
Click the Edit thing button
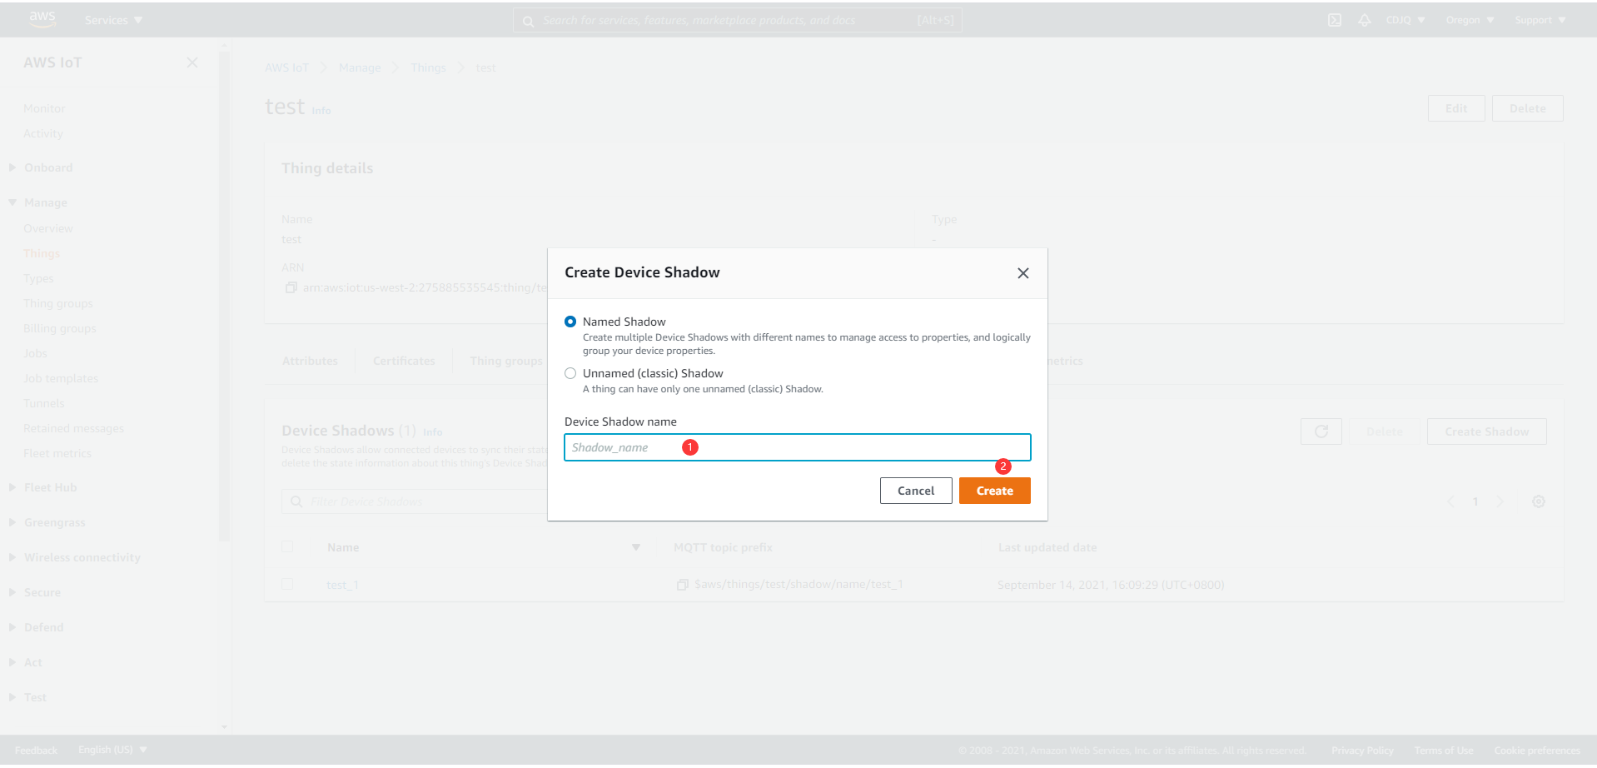coord(1455,108)
